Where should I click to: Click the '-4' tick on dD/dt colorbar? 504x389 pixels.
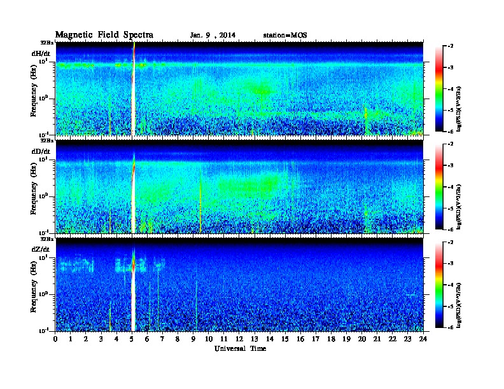(x=451, y=187)
